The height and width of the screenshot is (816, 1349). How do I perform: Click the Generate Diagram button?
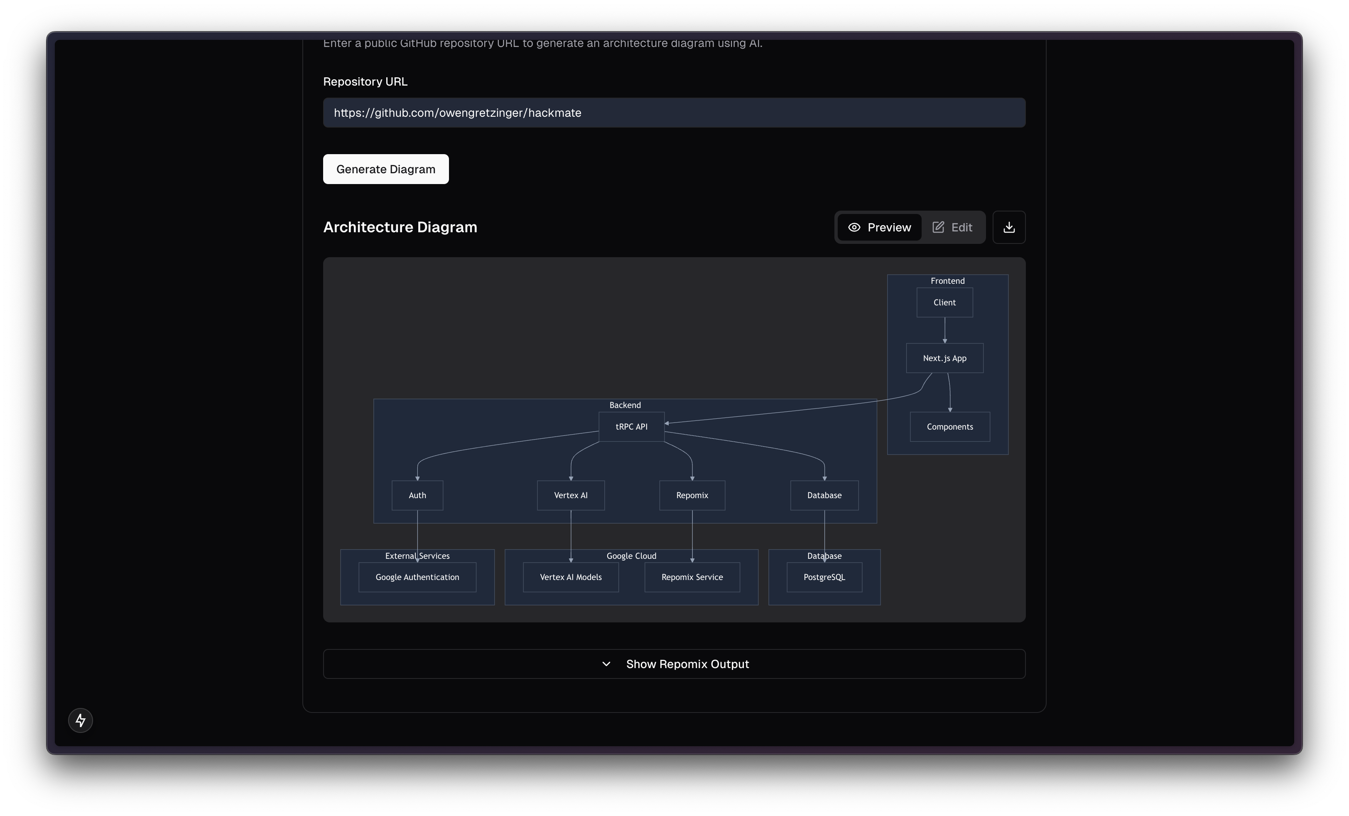385,169
